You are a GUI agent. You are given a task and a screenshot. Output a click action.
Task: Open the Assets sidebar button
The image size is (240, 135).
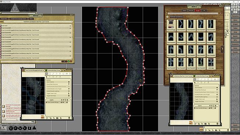(x=235, y=125)
